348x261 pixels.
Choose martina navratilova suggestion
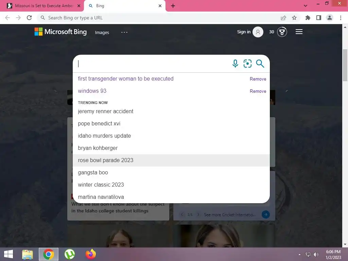click(x=171, y=197)
